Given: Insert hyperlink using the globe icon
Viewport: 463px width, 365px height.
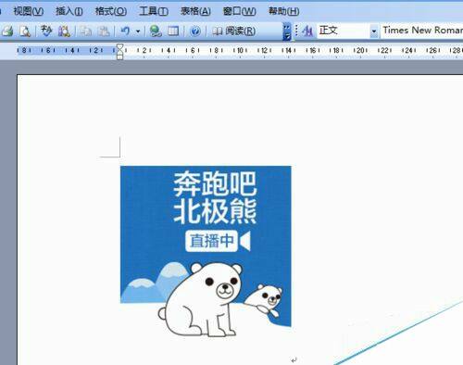Looking at the screenshot, I should 156,31.
